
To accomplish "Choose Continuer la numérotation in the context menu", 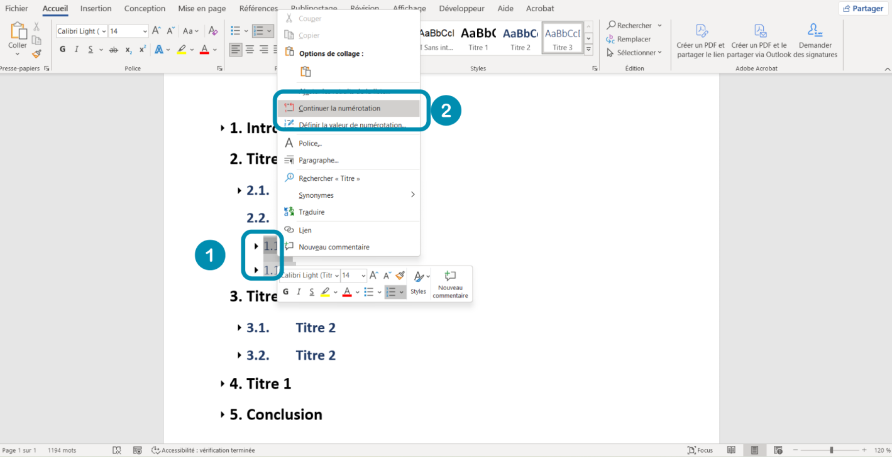I will click(339, 108).
